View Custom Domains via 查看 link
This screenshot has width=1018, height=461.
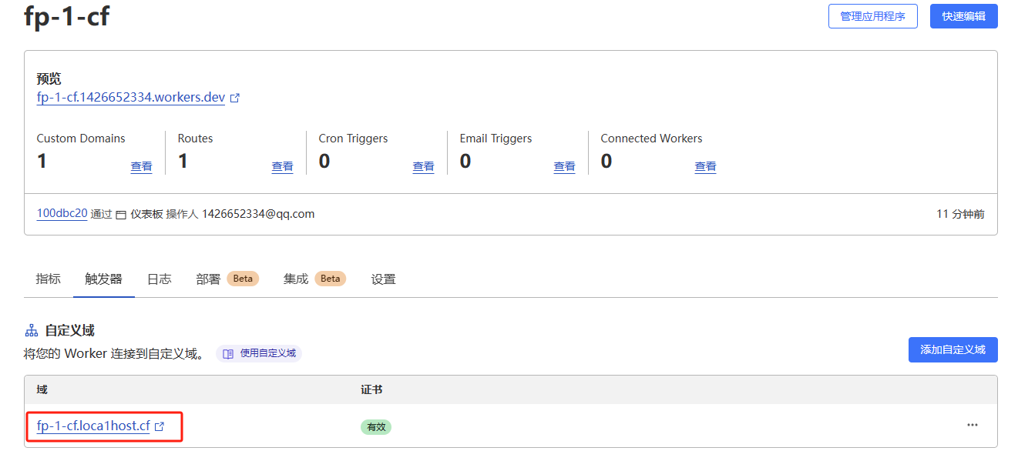[141, 166]
